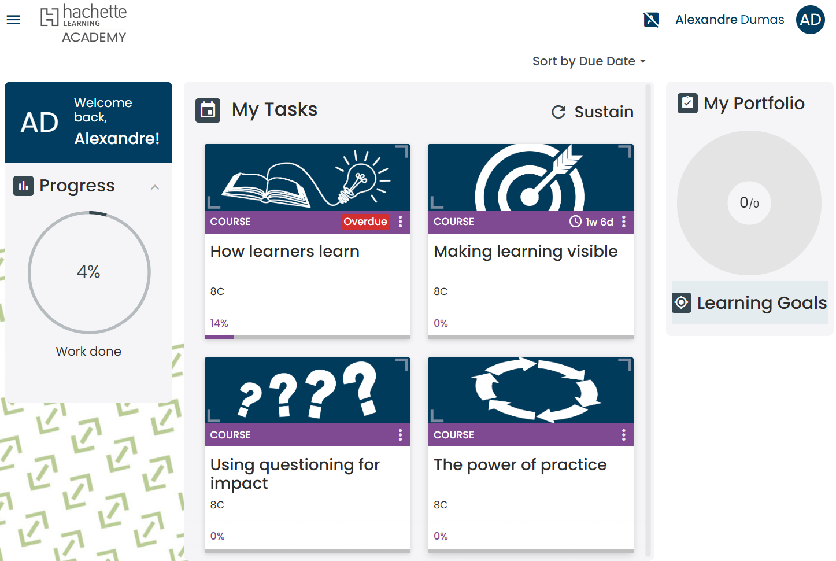Open options menu on Making learning visible
Screen dimensions: 836x561
click(x=623, y=222)
